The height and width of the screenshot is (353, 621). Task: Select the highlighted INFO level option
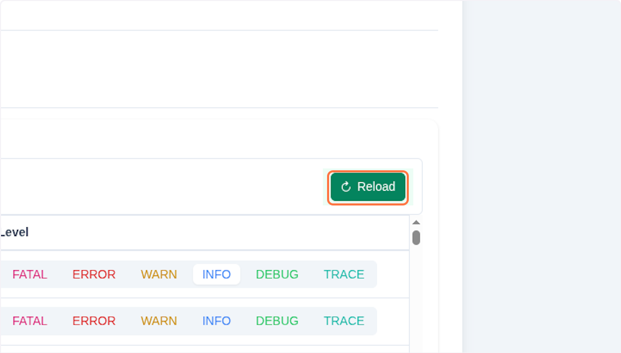(216, 274)
